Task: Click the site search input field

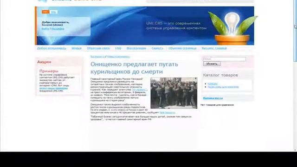Action: pos(225,59)
